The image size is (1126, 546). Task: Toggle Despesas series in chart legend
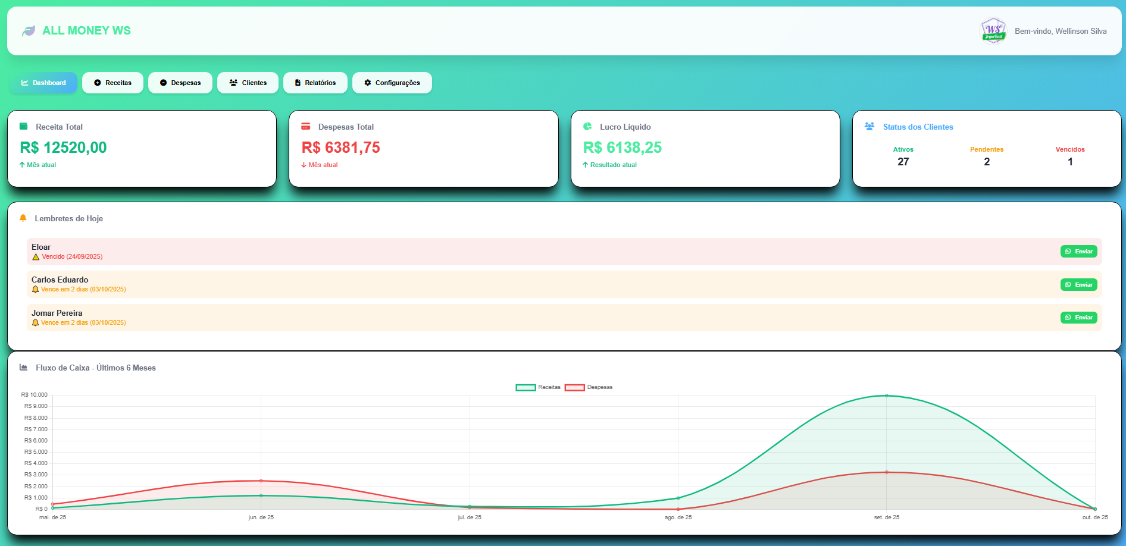click(x=588, y=387)
